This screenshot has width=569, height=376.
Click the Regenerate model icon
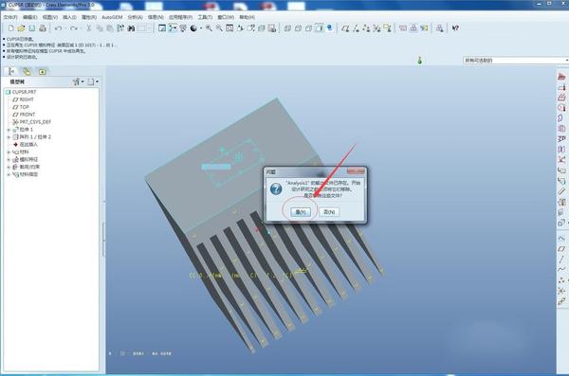tap(120, 27)
